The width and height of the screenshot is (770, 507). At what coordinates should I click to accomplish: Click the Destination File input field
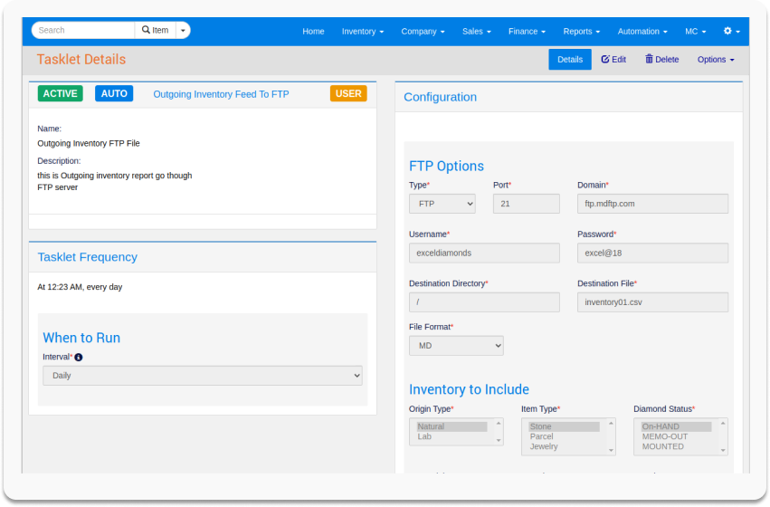tap(652, 302)
